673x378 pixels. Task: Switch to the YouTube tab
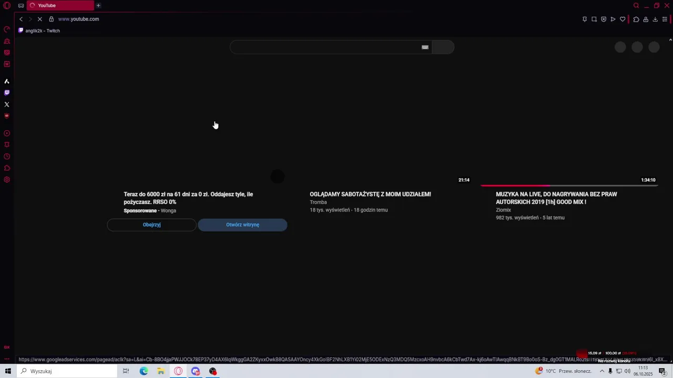click(x=60, y=5)
